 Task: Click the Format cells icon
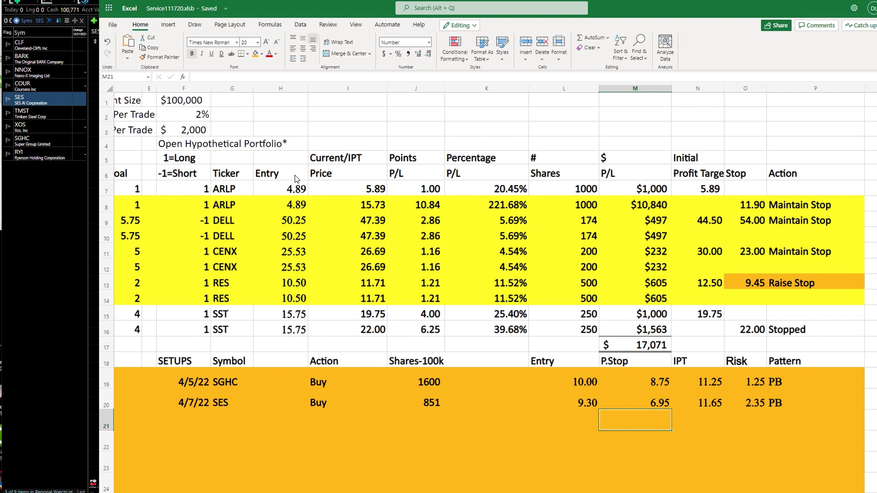coord(559,41)
